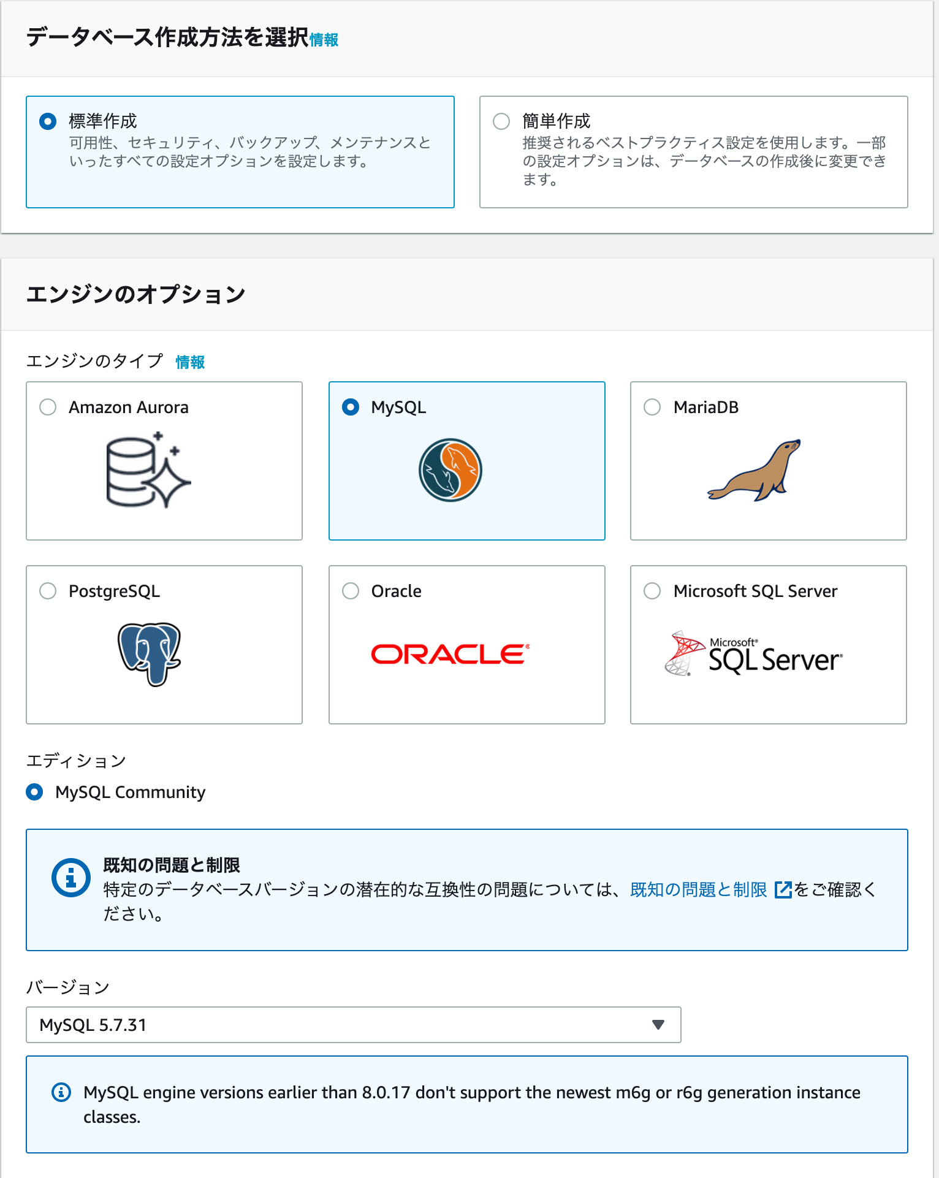
Task: Click the MySQL dolphin logo
Action: pos(450,470)
